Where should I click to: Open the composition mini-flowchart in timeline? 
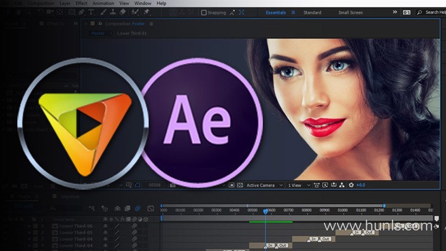point(92,209)
